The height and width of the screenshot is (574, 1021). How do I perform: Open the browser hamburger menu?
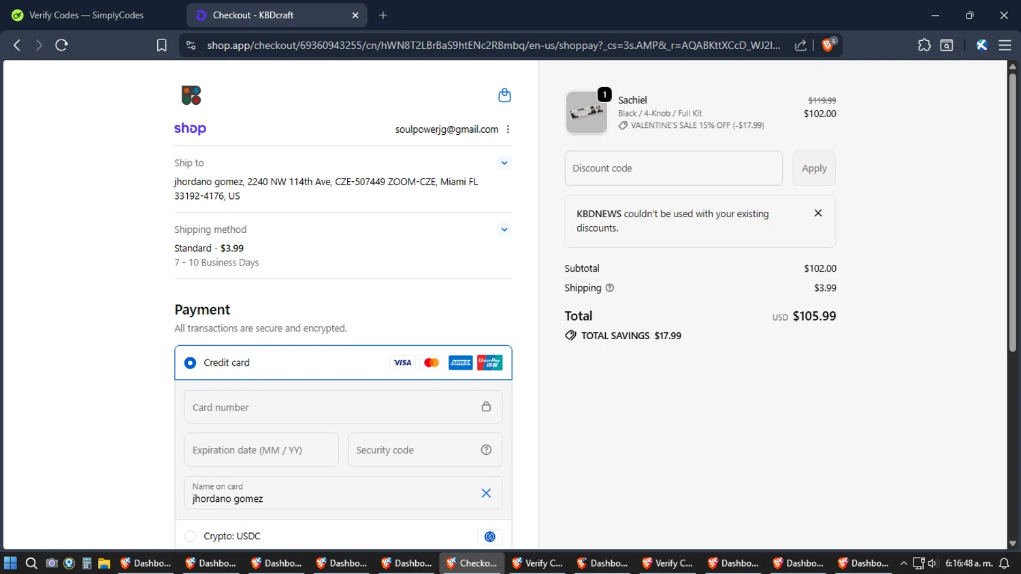click(1005, 45)
